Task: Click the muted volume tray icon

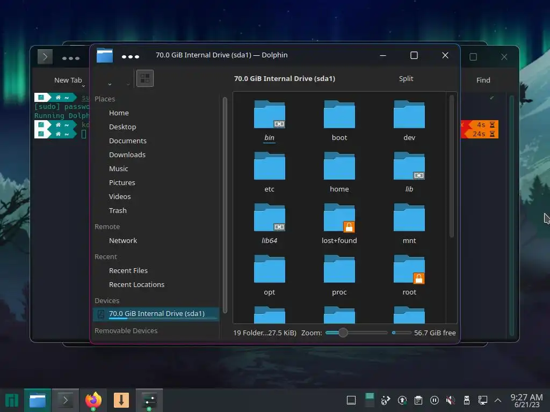Action: 451,400
